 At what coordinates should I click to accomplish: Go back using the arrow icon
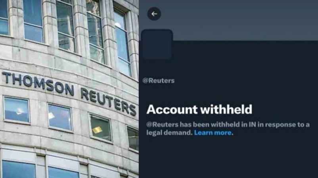point(154,14)
